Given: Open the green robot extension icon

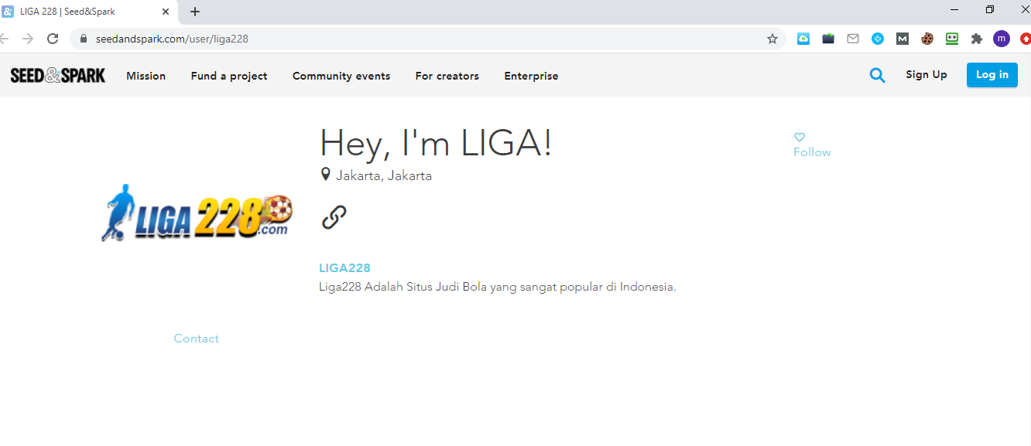Looking at the screenshot, I should tap(952, 39).
